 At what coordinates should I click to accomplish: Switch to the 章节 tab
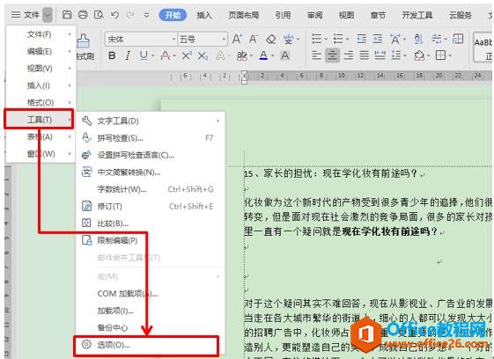378,15
